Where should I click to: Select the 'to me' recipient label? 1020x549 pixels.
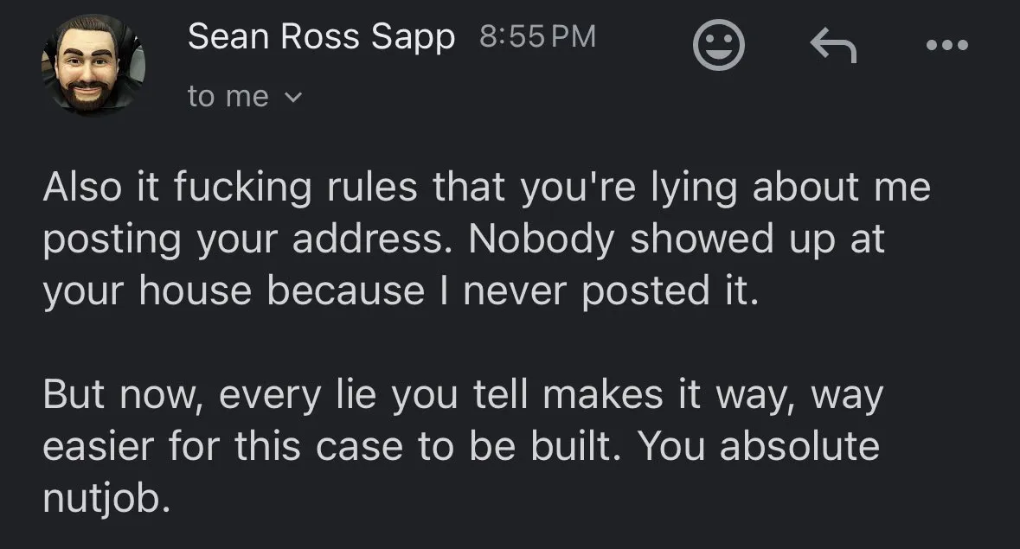(228, 97)
